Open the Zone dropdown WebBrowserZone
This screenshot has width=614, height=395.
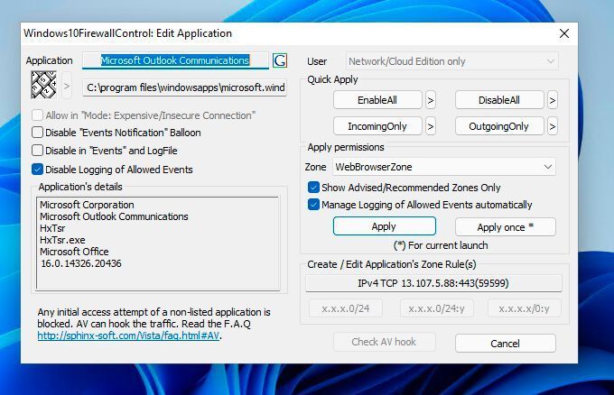pos(444,167)
